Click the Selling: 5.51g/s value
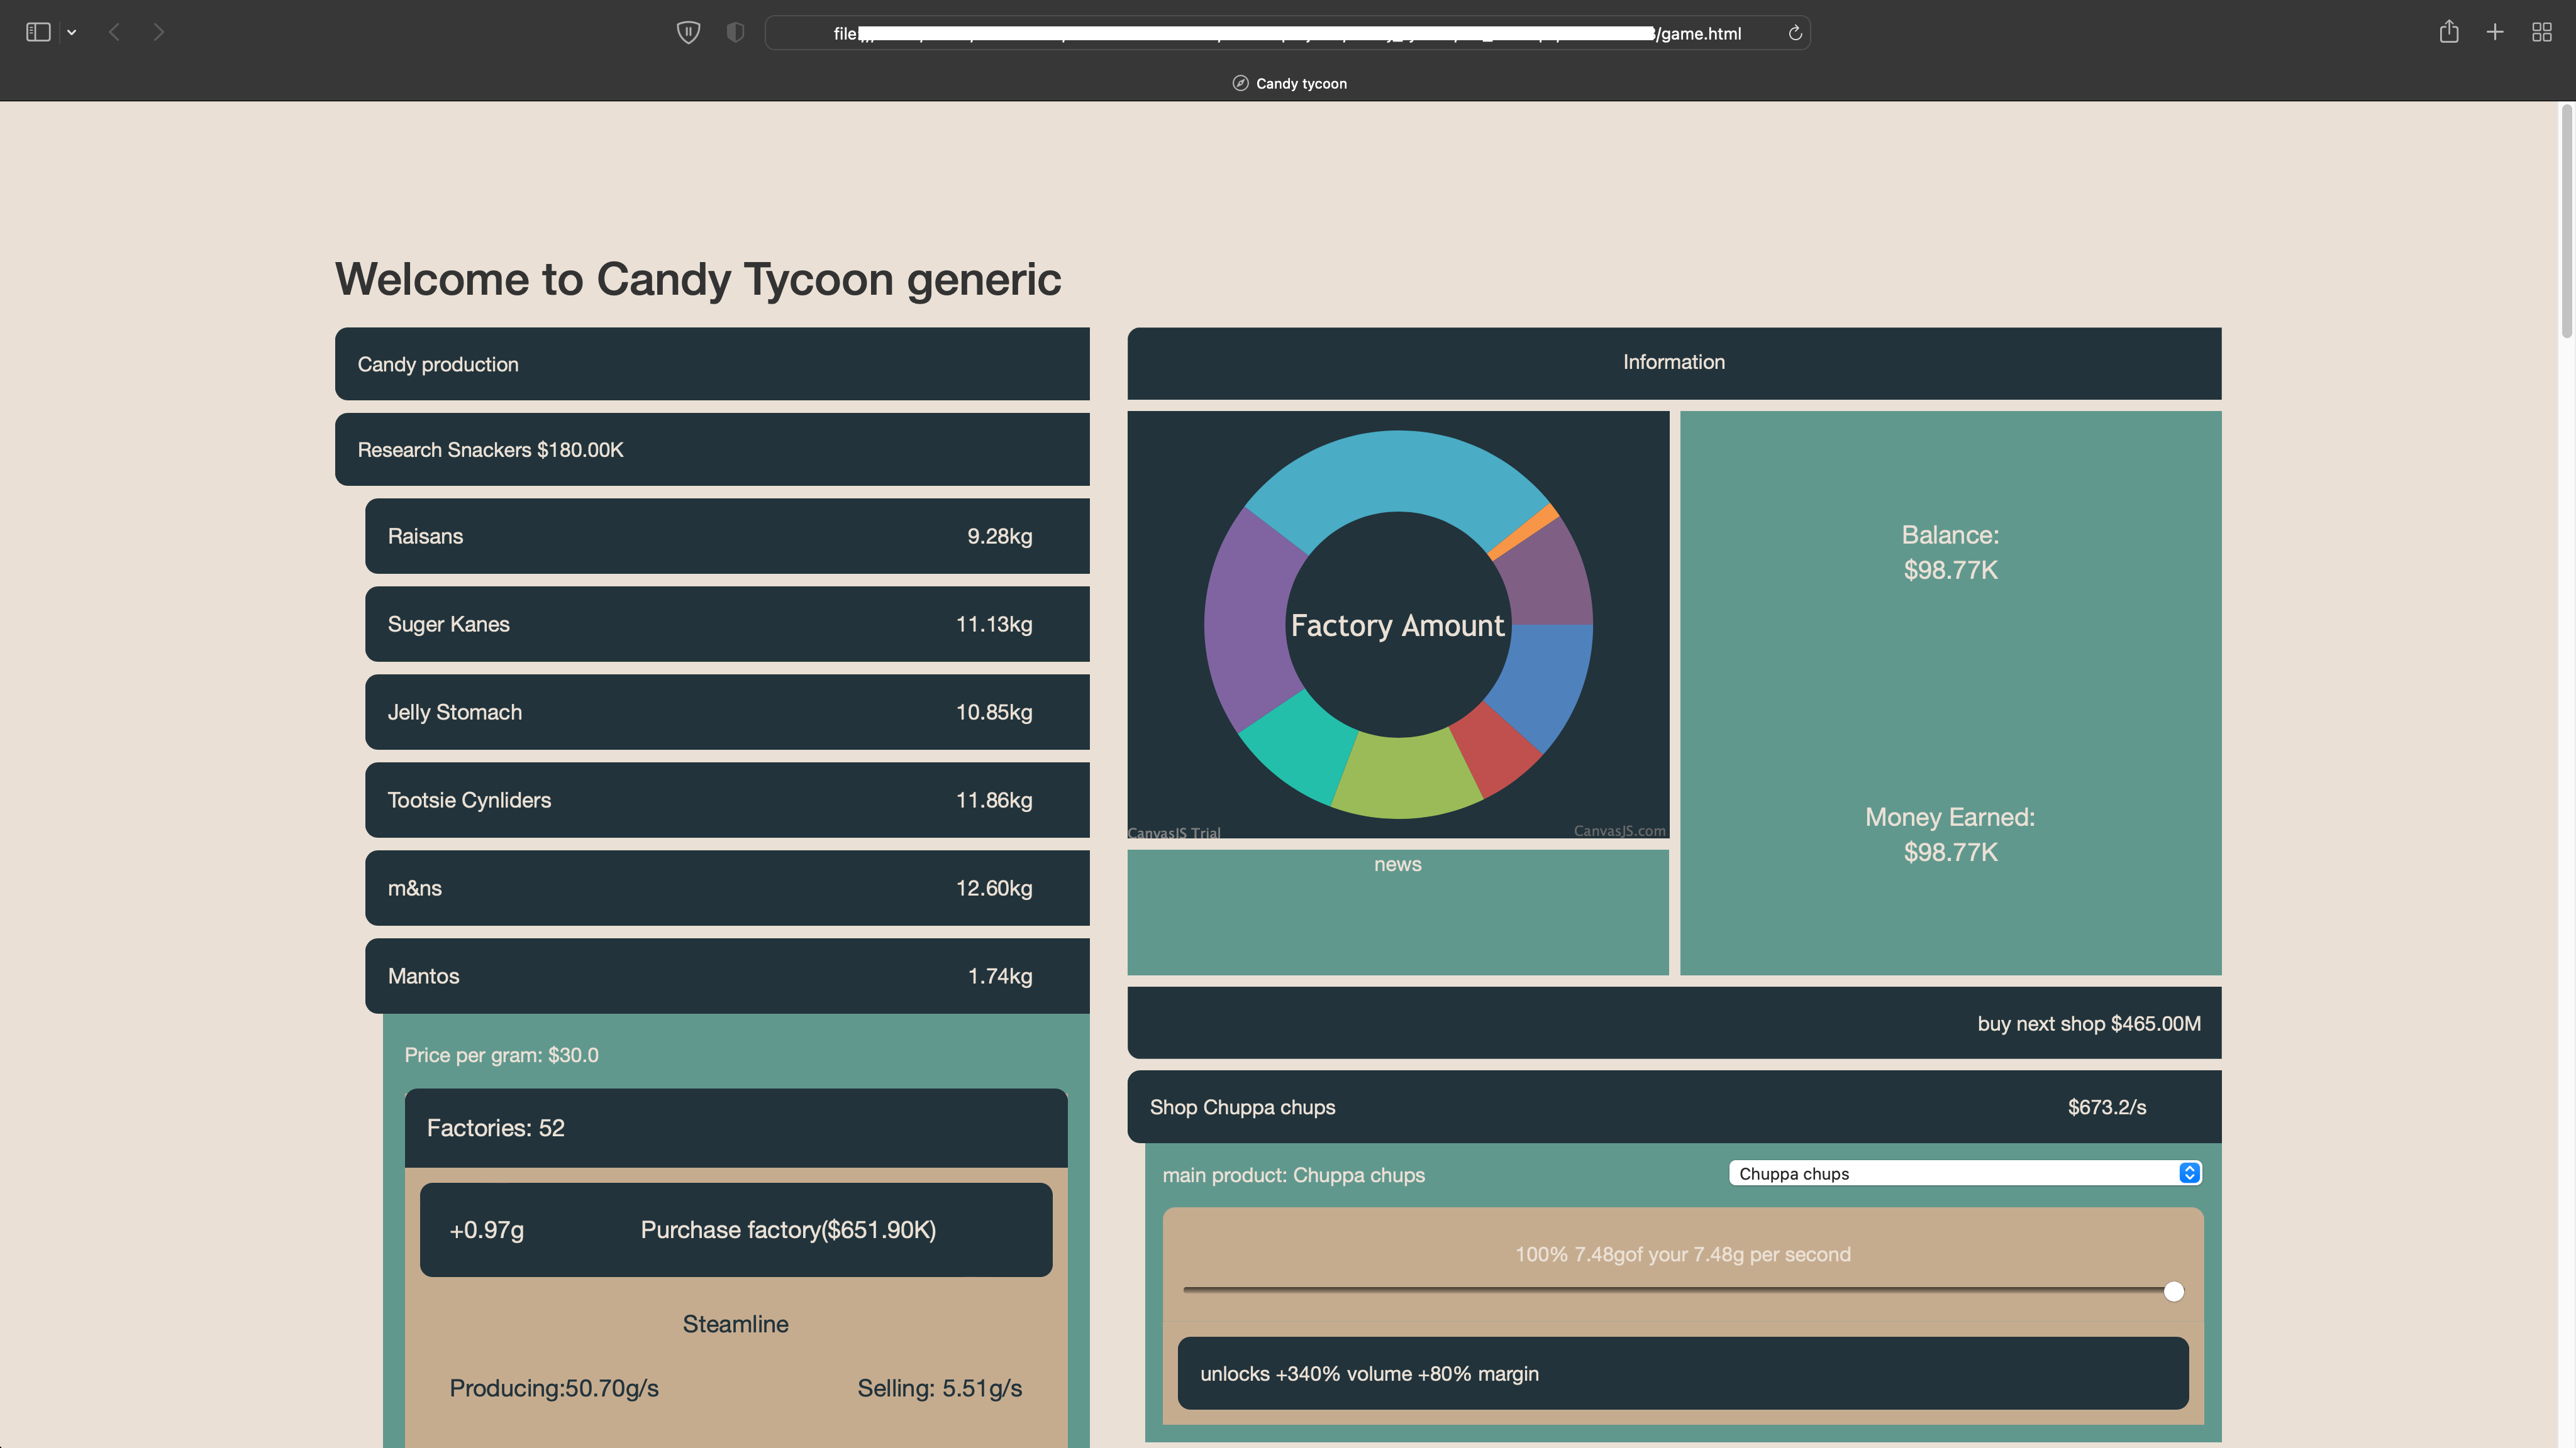This screenshot has height=1448, width=2576. tap(939, 1388)
